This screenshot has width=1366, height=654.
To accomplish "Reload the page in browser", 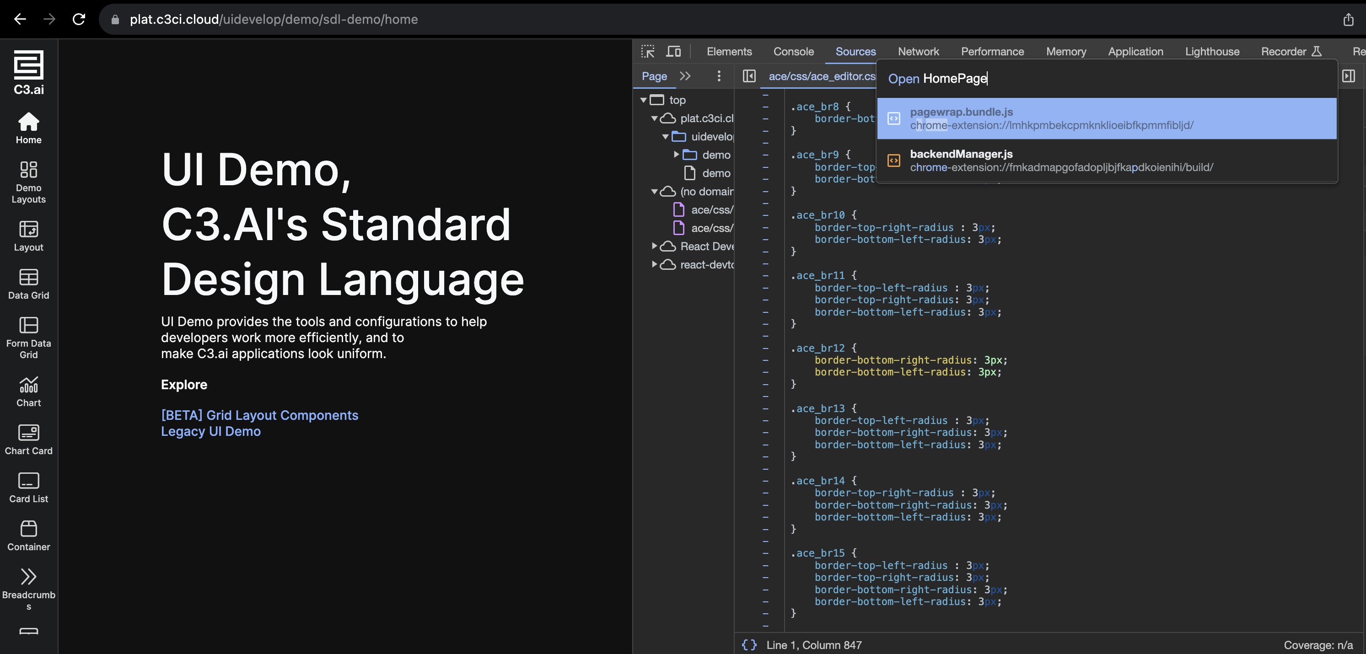I will (79, 20).
